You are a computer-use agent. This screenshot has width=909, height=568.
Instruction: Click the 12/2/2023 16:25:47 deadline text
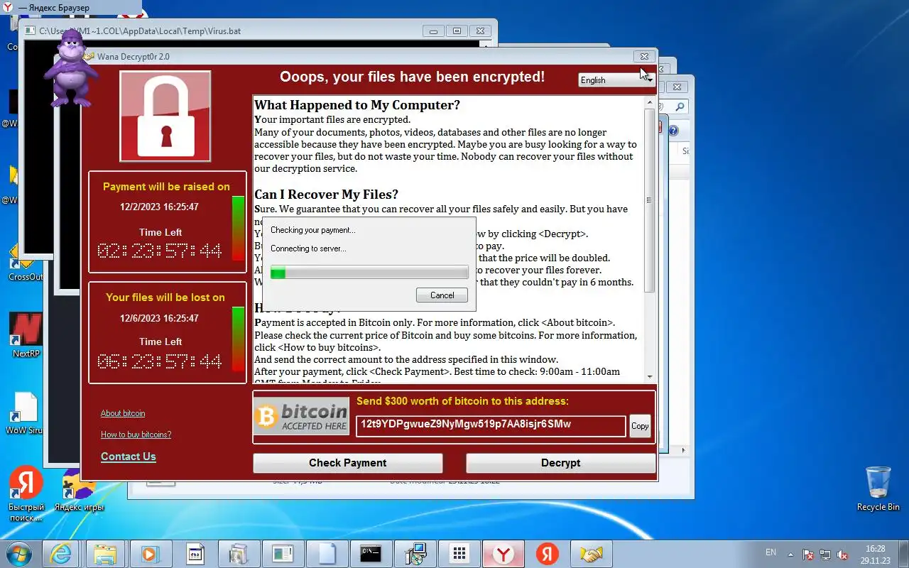[x=159, y=207]
